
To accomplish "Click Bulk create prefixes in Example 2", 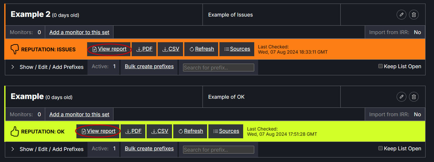I will [149, 67].
